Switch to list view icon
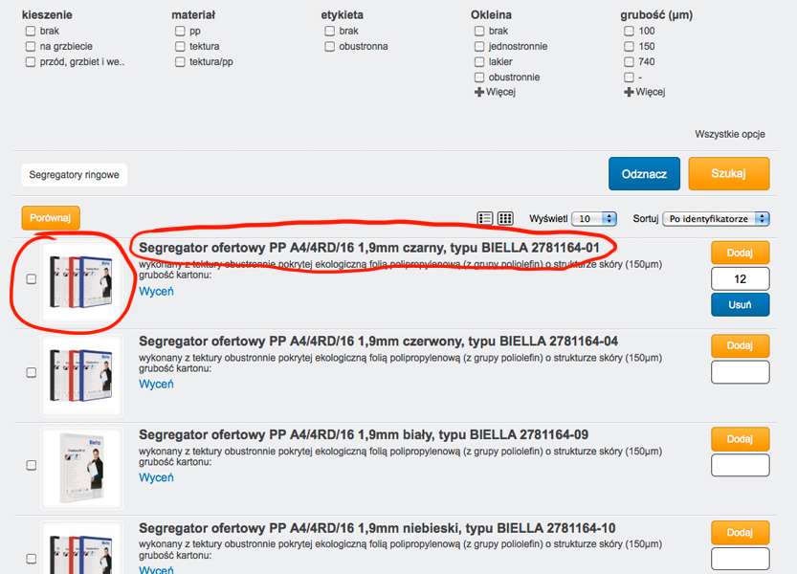Screen dimensions: 797x574 [x=484, y=218]
